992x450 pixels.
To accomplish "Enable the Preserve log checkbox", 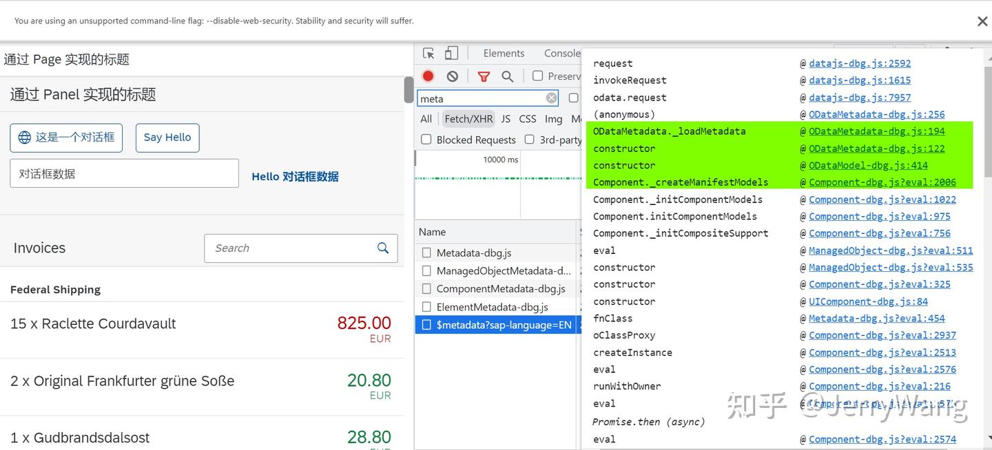I will pos(537,76).
